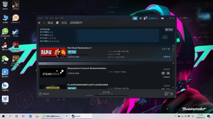The image size is (213, 119).
Task: Open the Xunlei bird desktop icon
Action: (5, 100)
